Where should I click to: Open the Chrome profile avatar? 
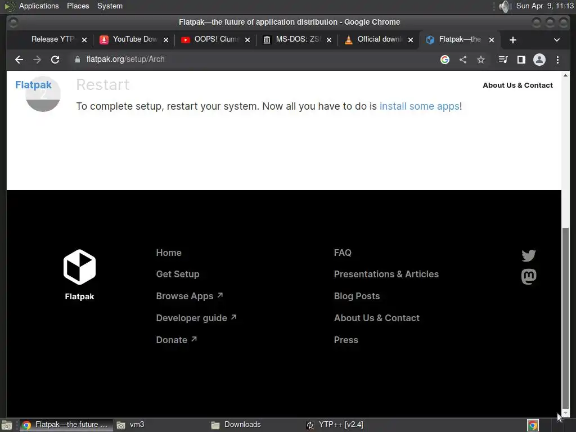pos(539,60)
